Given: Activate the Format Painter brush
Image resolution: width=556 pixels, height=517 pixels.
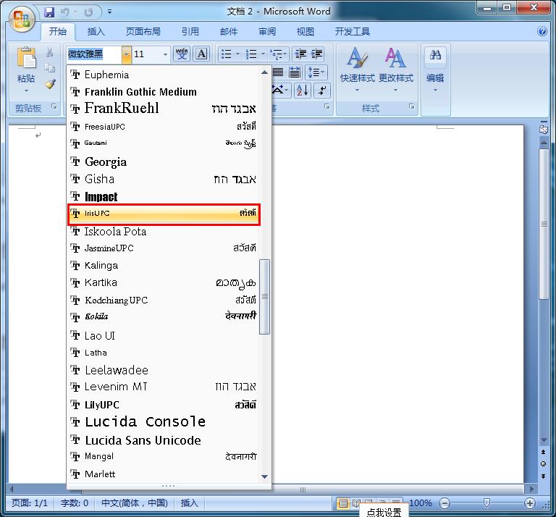Looking at the screenshot, I should click(50, 84).
